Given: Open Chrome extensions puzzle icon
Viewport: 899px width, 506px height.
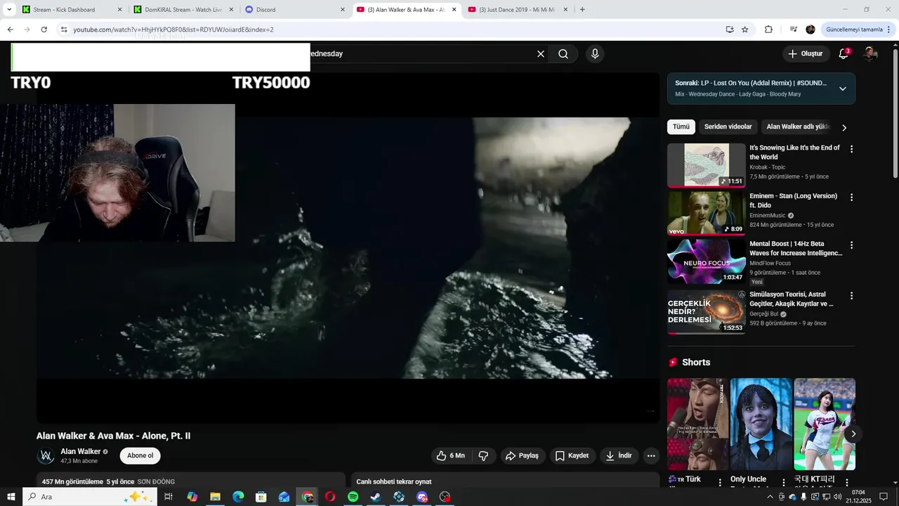Looking at the screenshot, I should 768,30.
